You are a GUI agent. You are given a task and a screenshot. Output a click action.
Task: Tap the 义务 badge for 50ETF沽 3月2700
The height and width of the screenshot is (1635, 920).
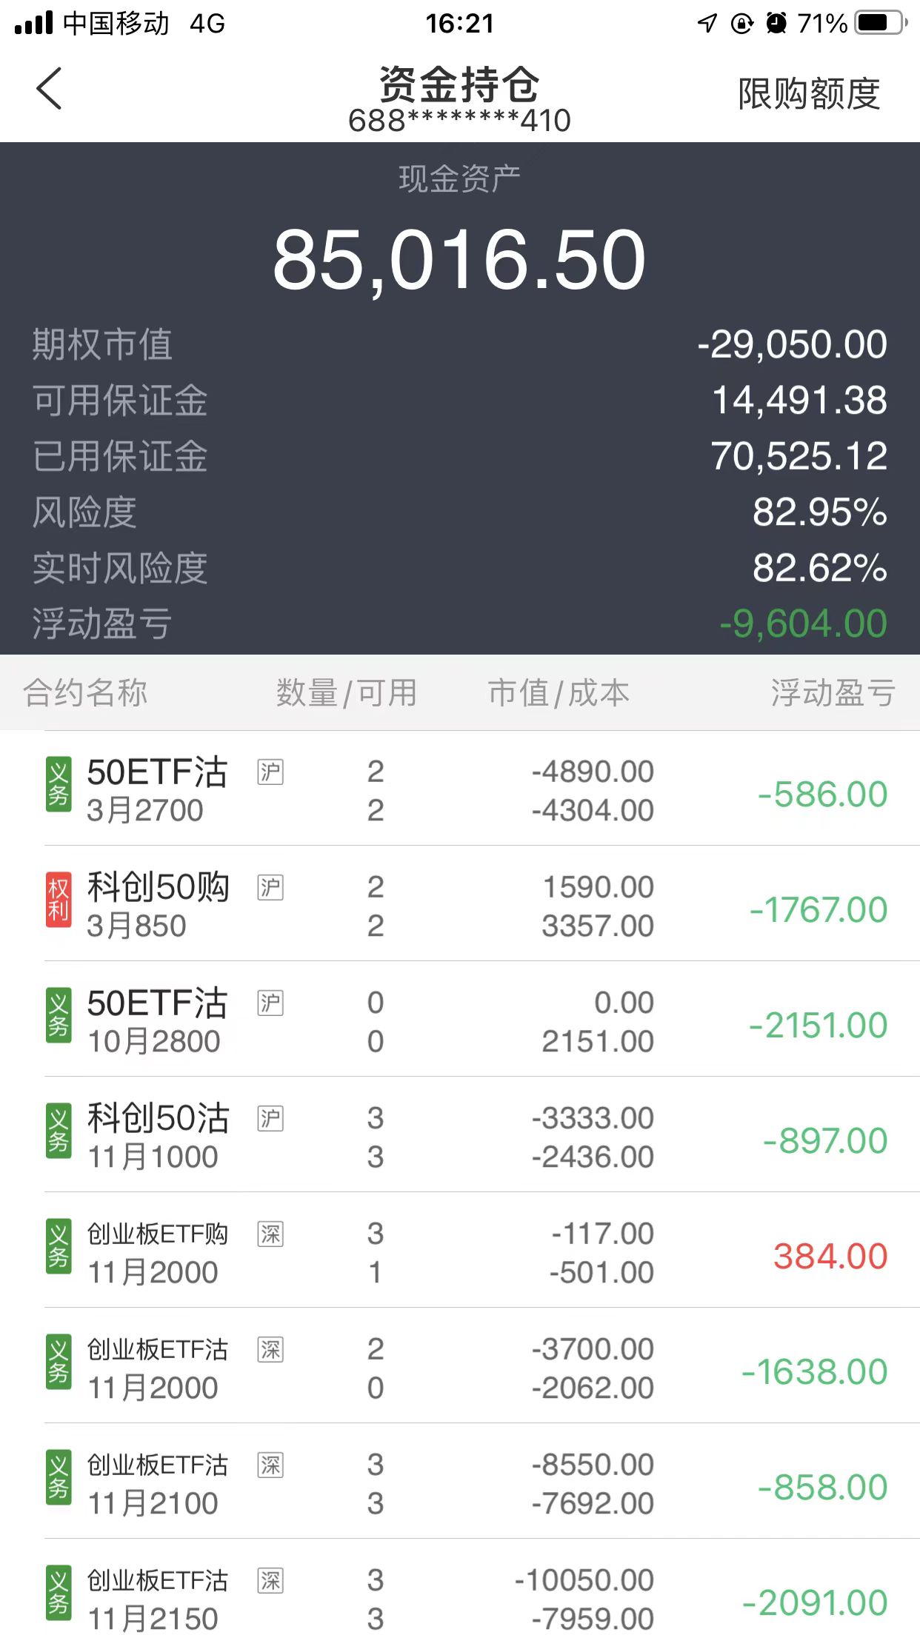click(x=59, y=785)
